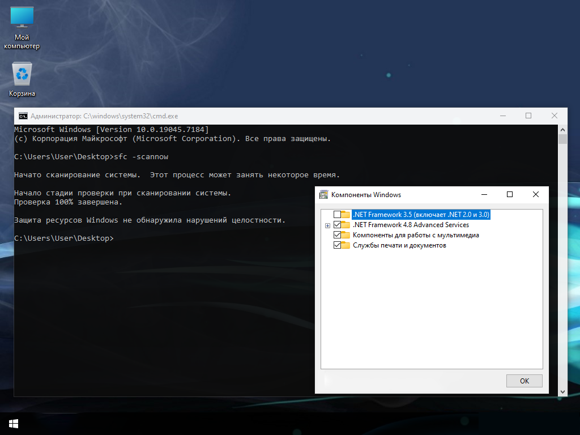The width and height of the screenshot is (580, 435).
Task: Enable the .NET Framework 3.5 checkbox
Action: pos(337,215)
